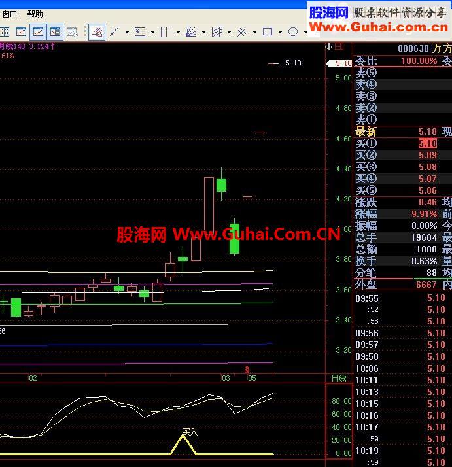Click the 买入 buy signal label
The width and height of the screenshot is (452, 467).
(190, 432)
